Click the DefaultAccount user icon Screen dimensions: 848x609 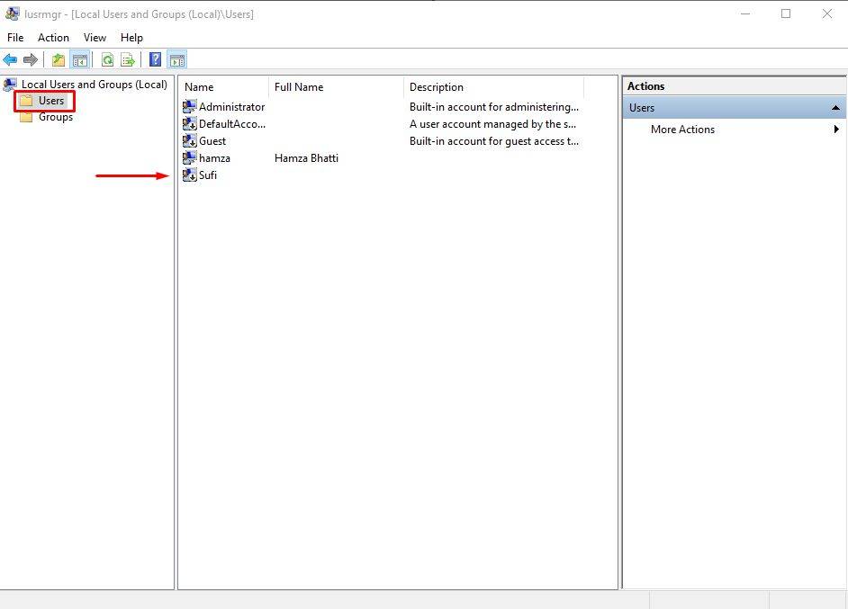189,124
